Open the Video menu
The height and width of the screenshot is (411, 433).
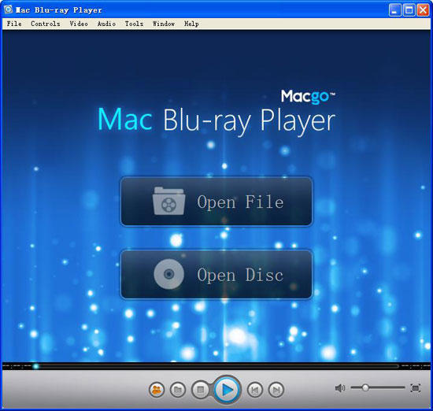point(79,24)
